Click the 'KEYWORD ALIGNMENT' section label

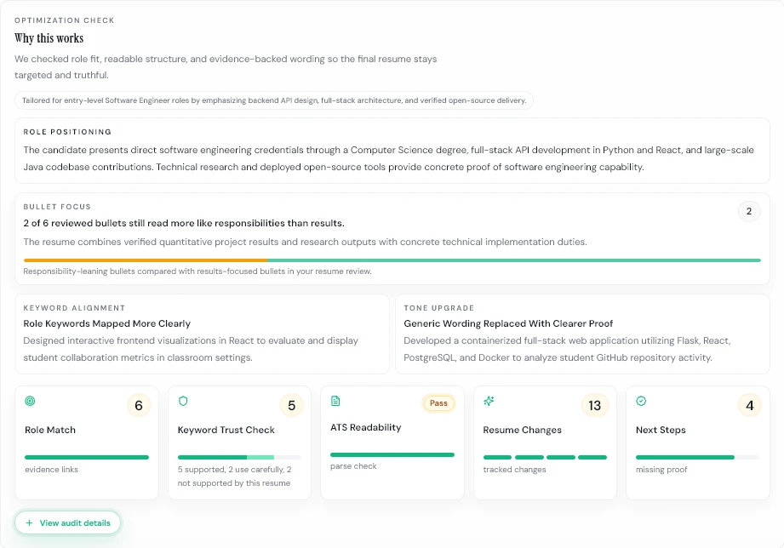pos(74,308)
